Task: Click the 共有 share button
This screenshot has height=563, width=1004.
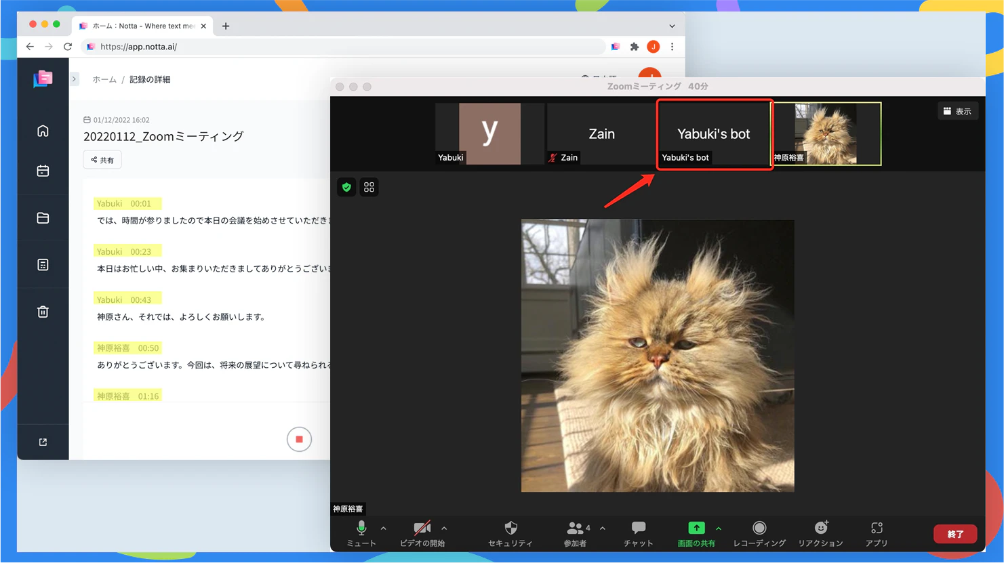Action: [x=102, y=160]
